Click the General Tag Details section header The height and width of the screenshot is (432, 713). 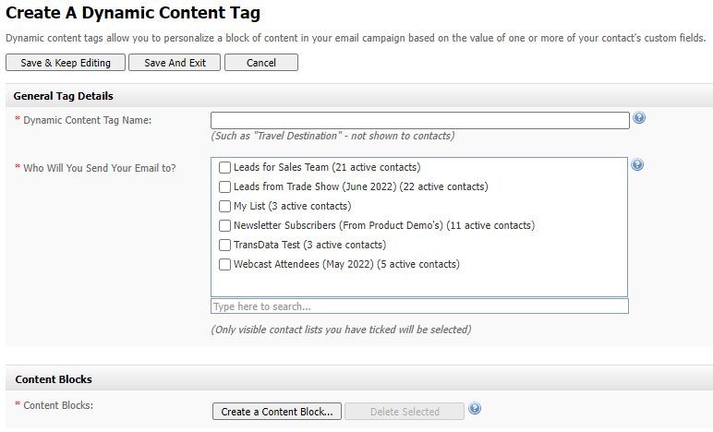[x=64, y=96]
